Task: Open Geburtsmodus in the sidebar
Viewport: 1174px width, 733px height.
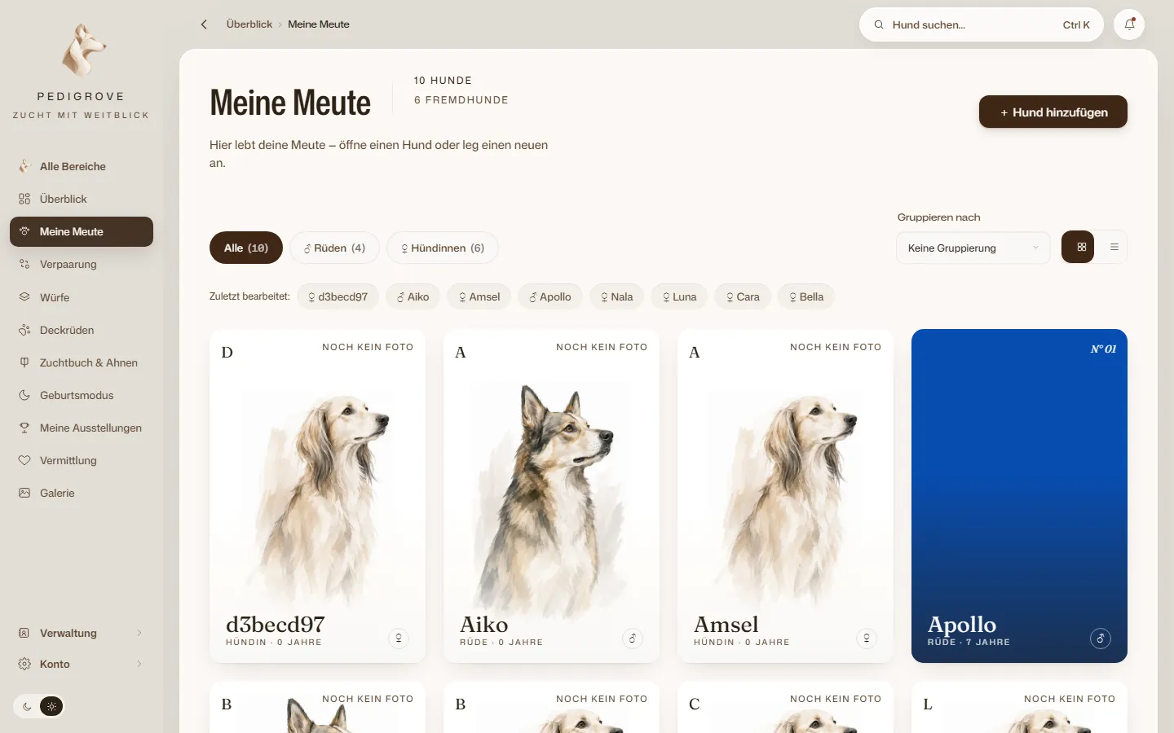Action: coord(82,395)
